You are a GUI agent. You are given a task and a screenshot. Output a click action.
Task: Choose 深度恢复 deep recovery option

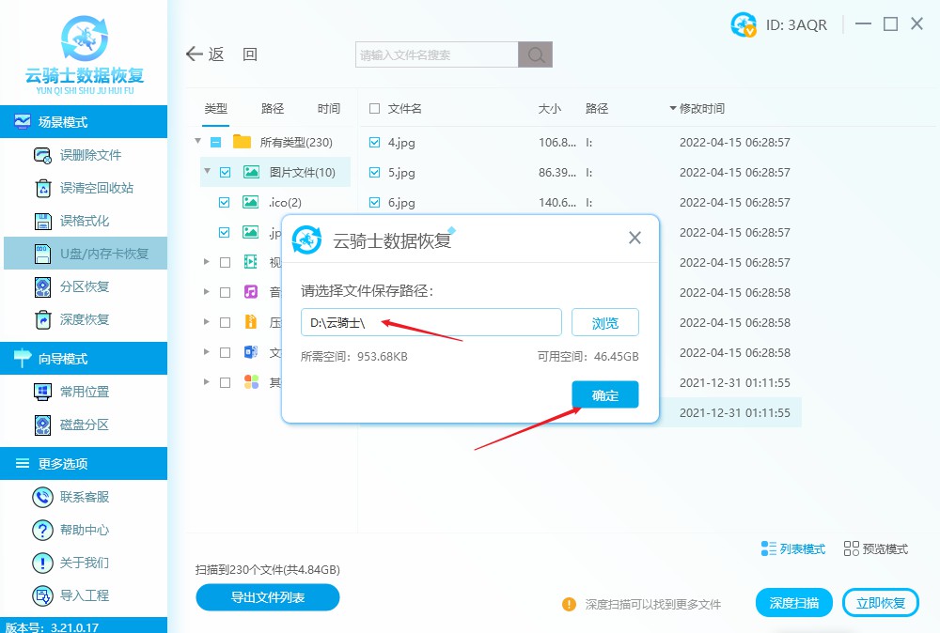42,319
